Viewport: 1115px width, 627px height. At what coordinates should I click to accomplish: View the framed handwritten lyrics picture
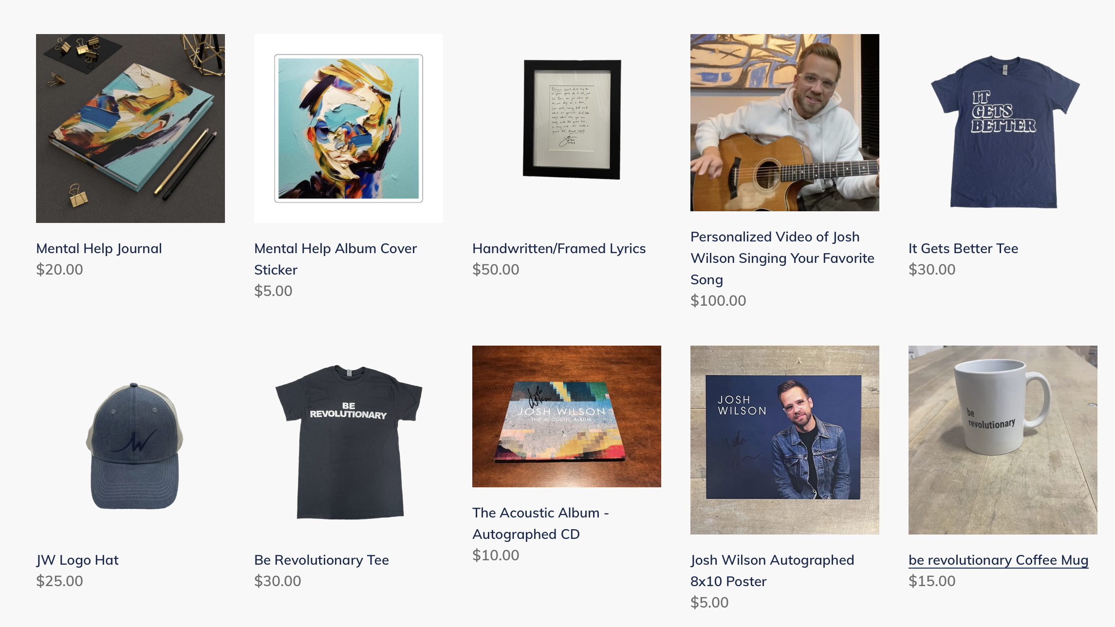[572, 120]
